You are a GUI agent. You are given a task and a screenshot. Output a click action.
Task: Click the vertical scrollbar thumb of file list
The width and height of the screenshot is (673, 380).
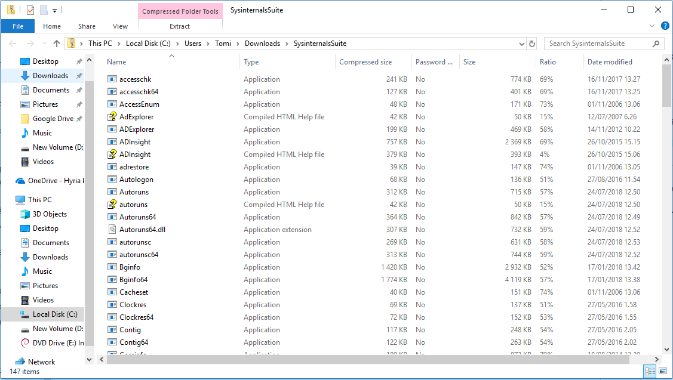[666, 86]
